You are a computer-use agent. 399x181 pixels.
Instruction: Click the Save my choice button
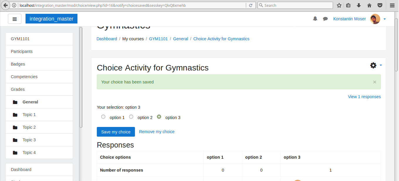[116, 132]
